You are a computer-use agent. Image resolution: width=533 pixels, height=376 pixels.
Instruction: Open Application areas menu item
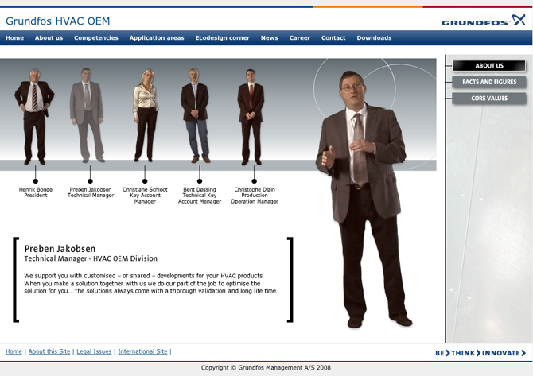157,37
